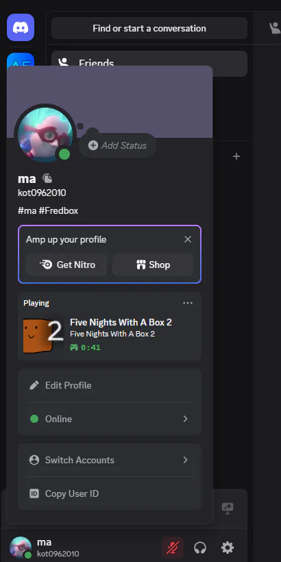Click the Get Nitro button
The image size is (281, 562).
[x=66, y=265]
